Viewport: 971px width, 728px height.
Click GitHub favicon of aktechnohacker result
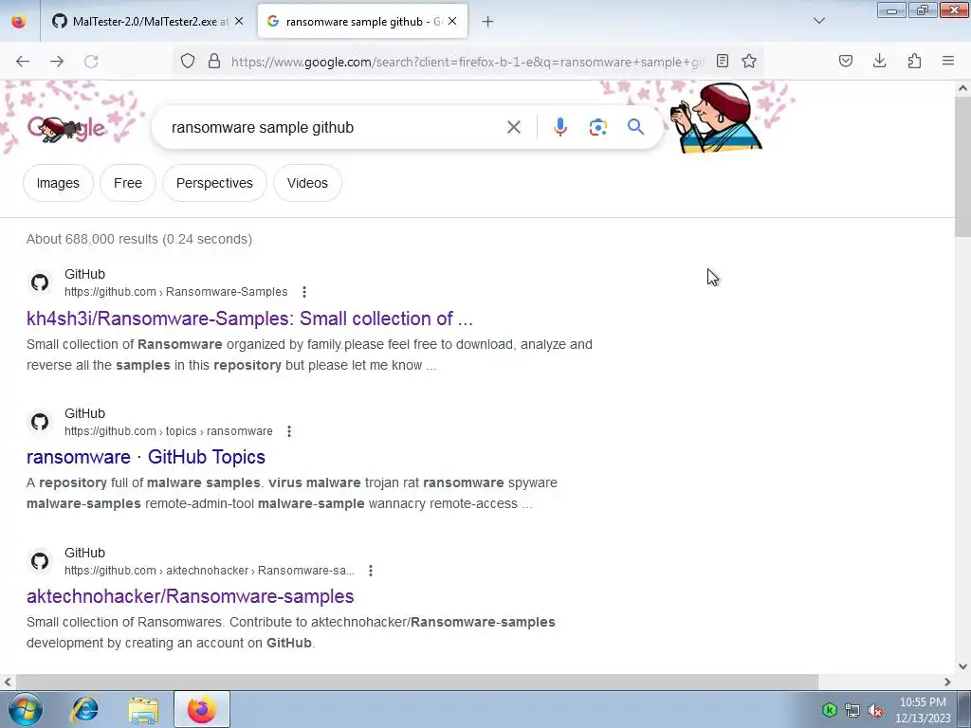click(40, 561)
